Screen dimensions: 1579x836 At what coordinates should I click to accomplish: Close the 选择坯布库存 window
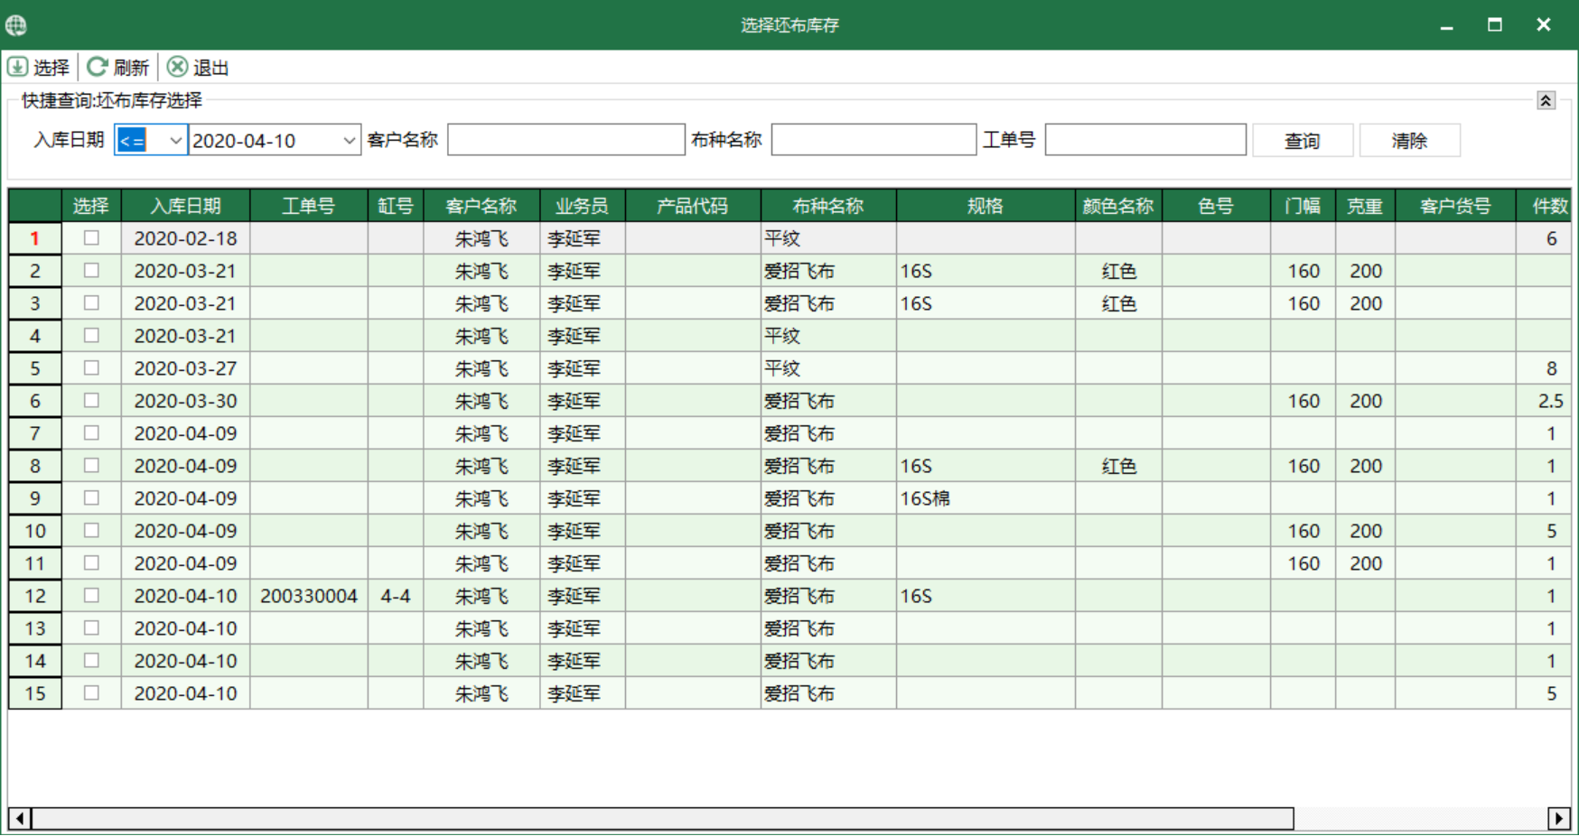1544,25
